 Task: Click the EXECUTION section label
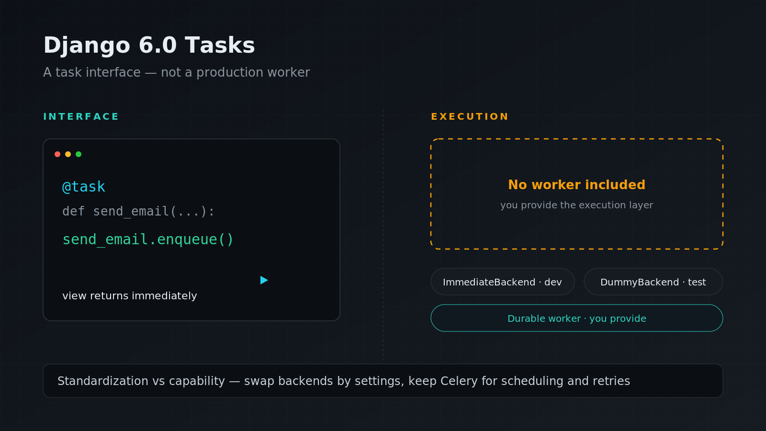(x=470, y=116)
